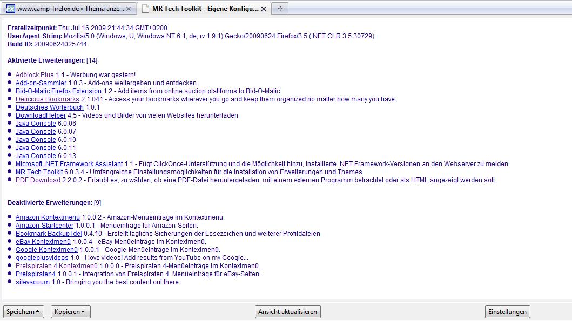Select the MR Tech Toolkit tab
Image resolution: width=572 pixels, height=321 pixels.
click(x=204, y=9)
